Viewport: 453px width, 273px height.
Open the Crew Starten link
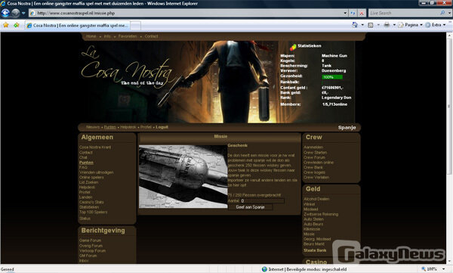click(315, 152)
